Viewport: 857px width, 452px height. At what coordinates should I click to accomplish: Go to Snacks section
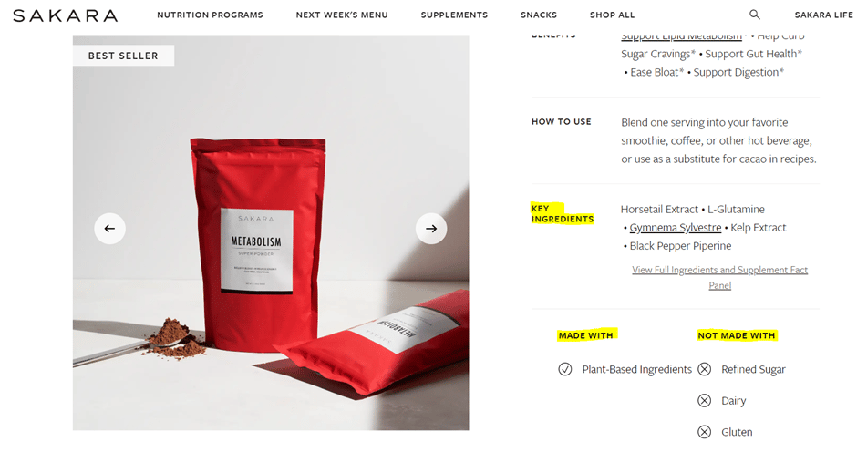tap(539, 15)
